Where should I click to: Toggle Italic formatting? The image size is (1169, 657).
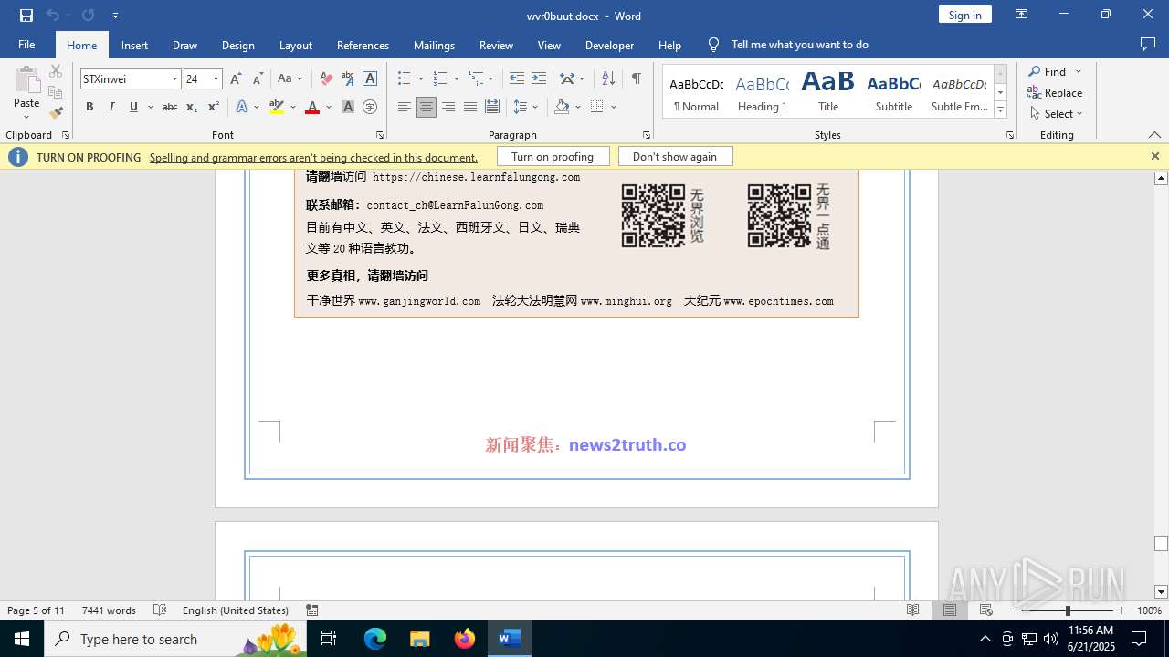pos(111,107)
